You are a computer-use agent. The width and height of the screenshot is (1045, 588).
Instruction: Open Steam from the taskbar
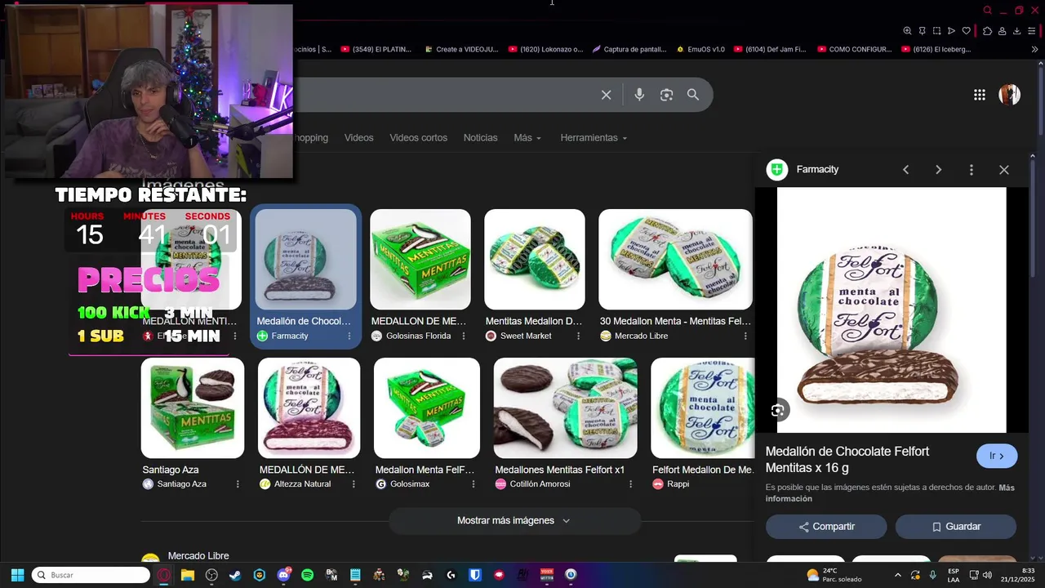235,575
